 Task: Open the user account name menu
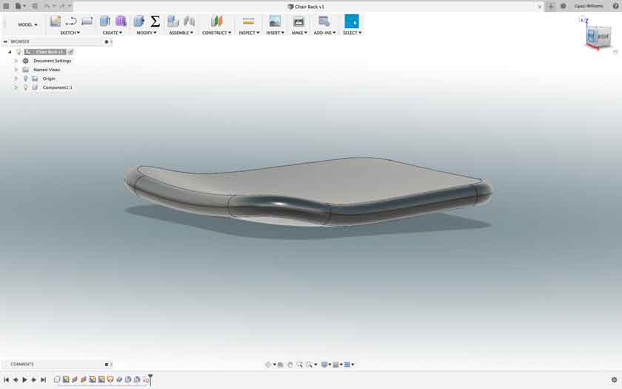pyautogui.click(x=589, y=7)
